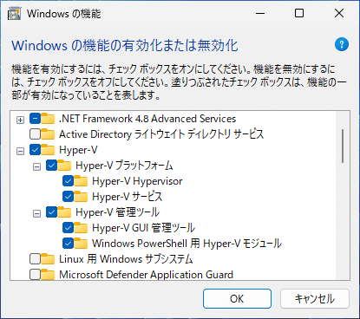The height and width of the screenshot is (319, 360).
Task: Uncheck the Hyper-V Hypervisor checkbox
Action: 68,181
